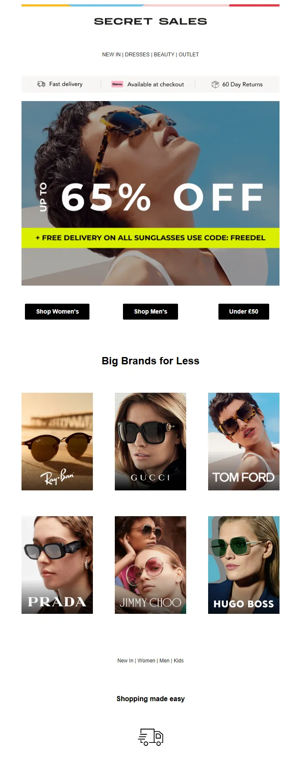
Task: Follow the footer Kids link
Action: (x=178, y=661)
